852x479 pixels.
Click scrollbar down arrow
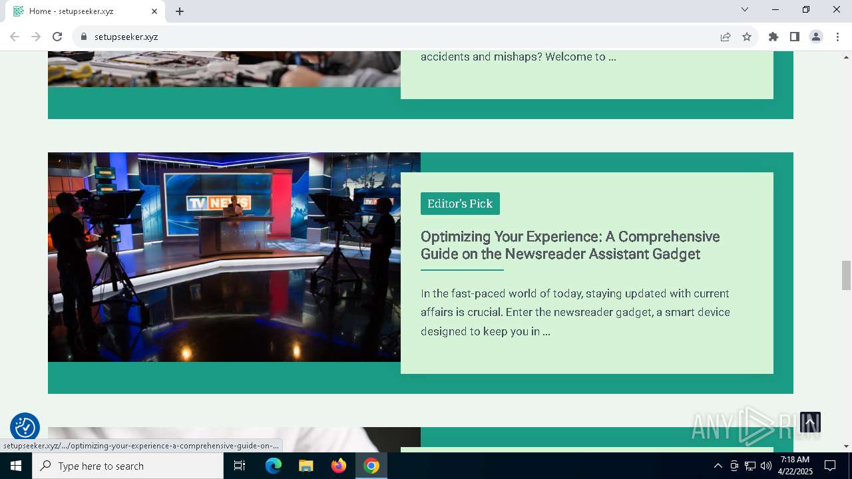pyautogui.click(x=846, y=446)
